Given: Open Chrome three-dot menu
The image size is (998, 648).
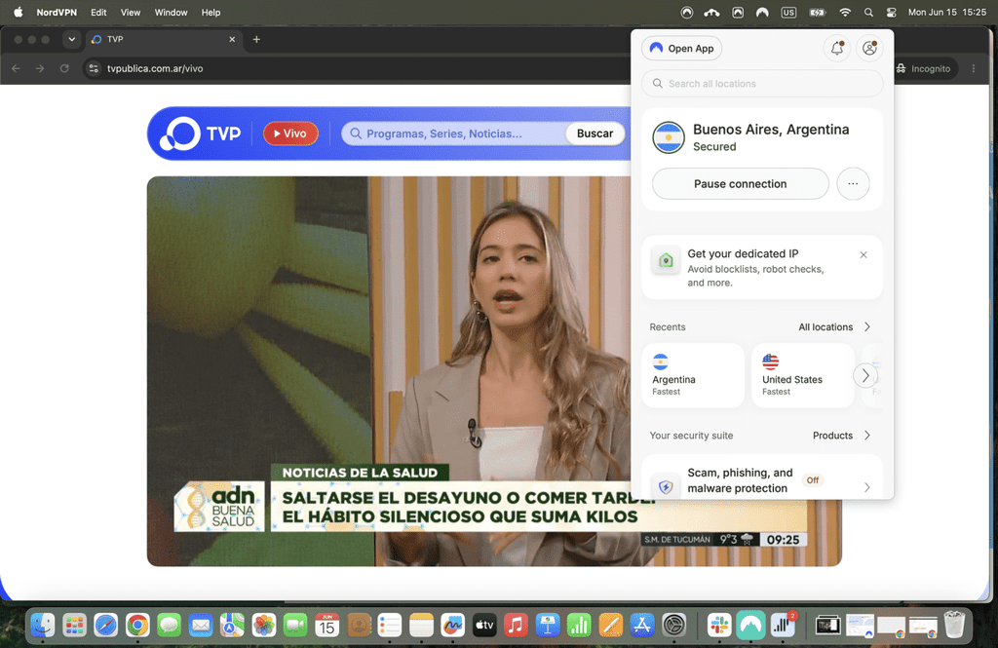Looking at the screenshot, I should pos(974,69).
